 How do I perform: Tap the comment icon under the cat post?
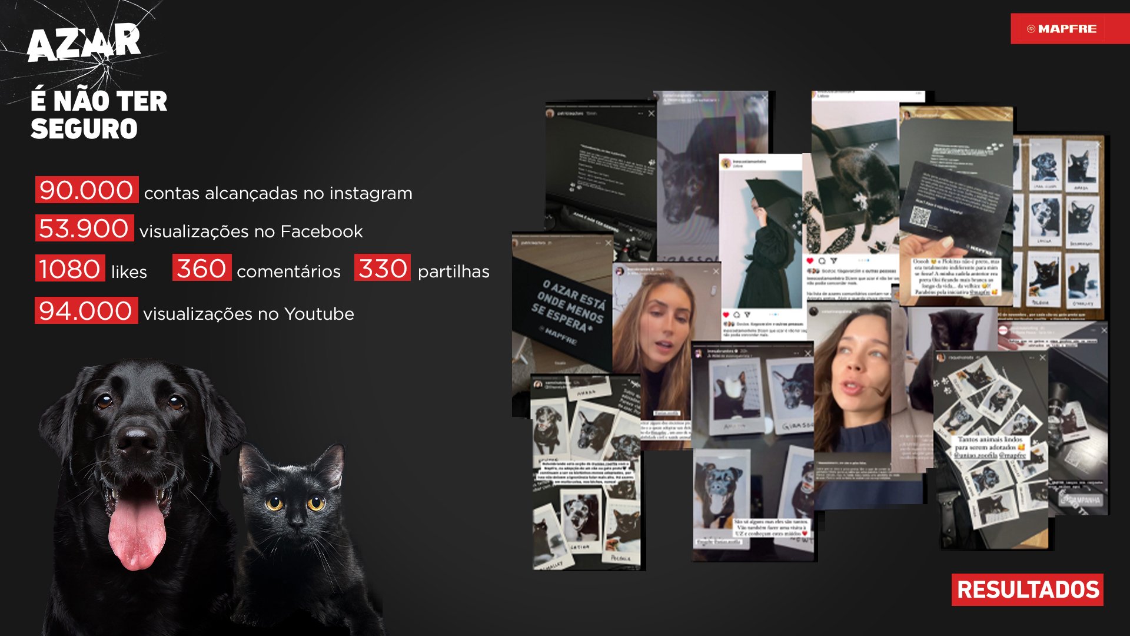[x=822, y=260]
